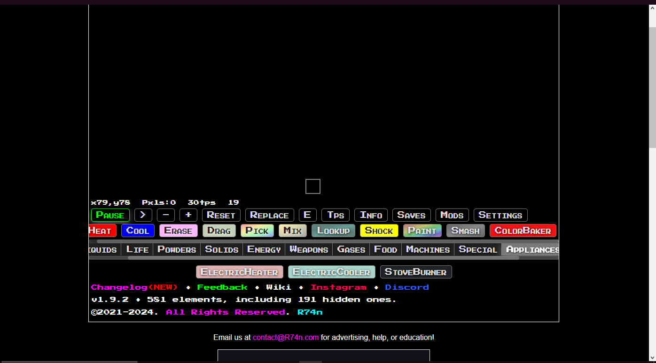Click the tools row horizontal scrollbar
This screenshot has height=363, width=656.
(x=328, y=241)
